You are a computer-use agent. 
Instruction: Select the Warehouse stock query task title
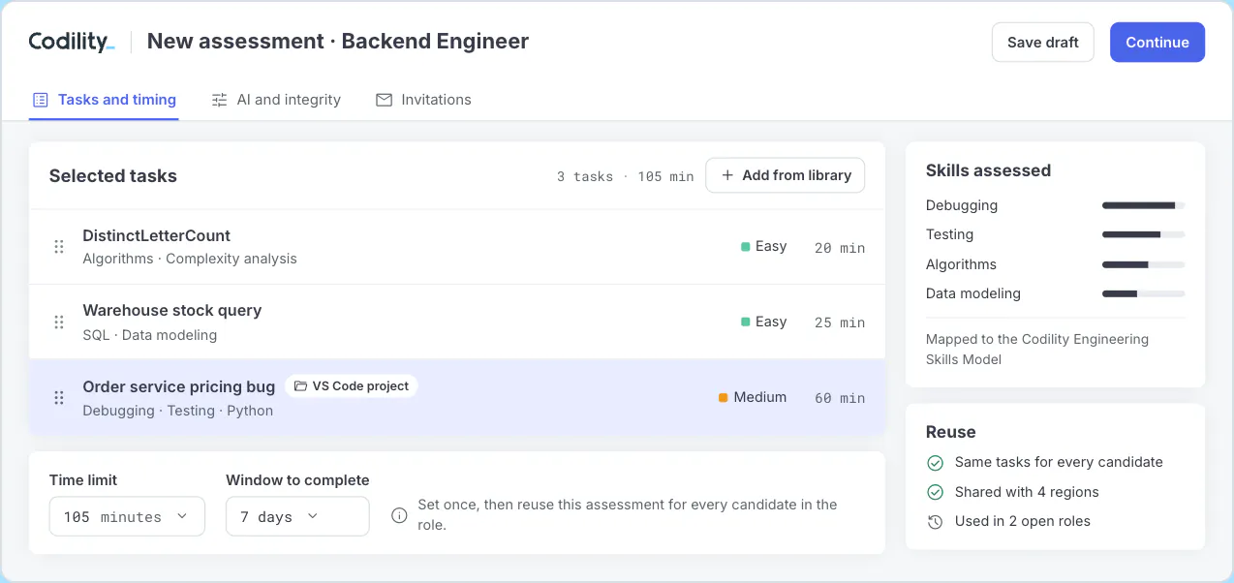click(172, 311)
